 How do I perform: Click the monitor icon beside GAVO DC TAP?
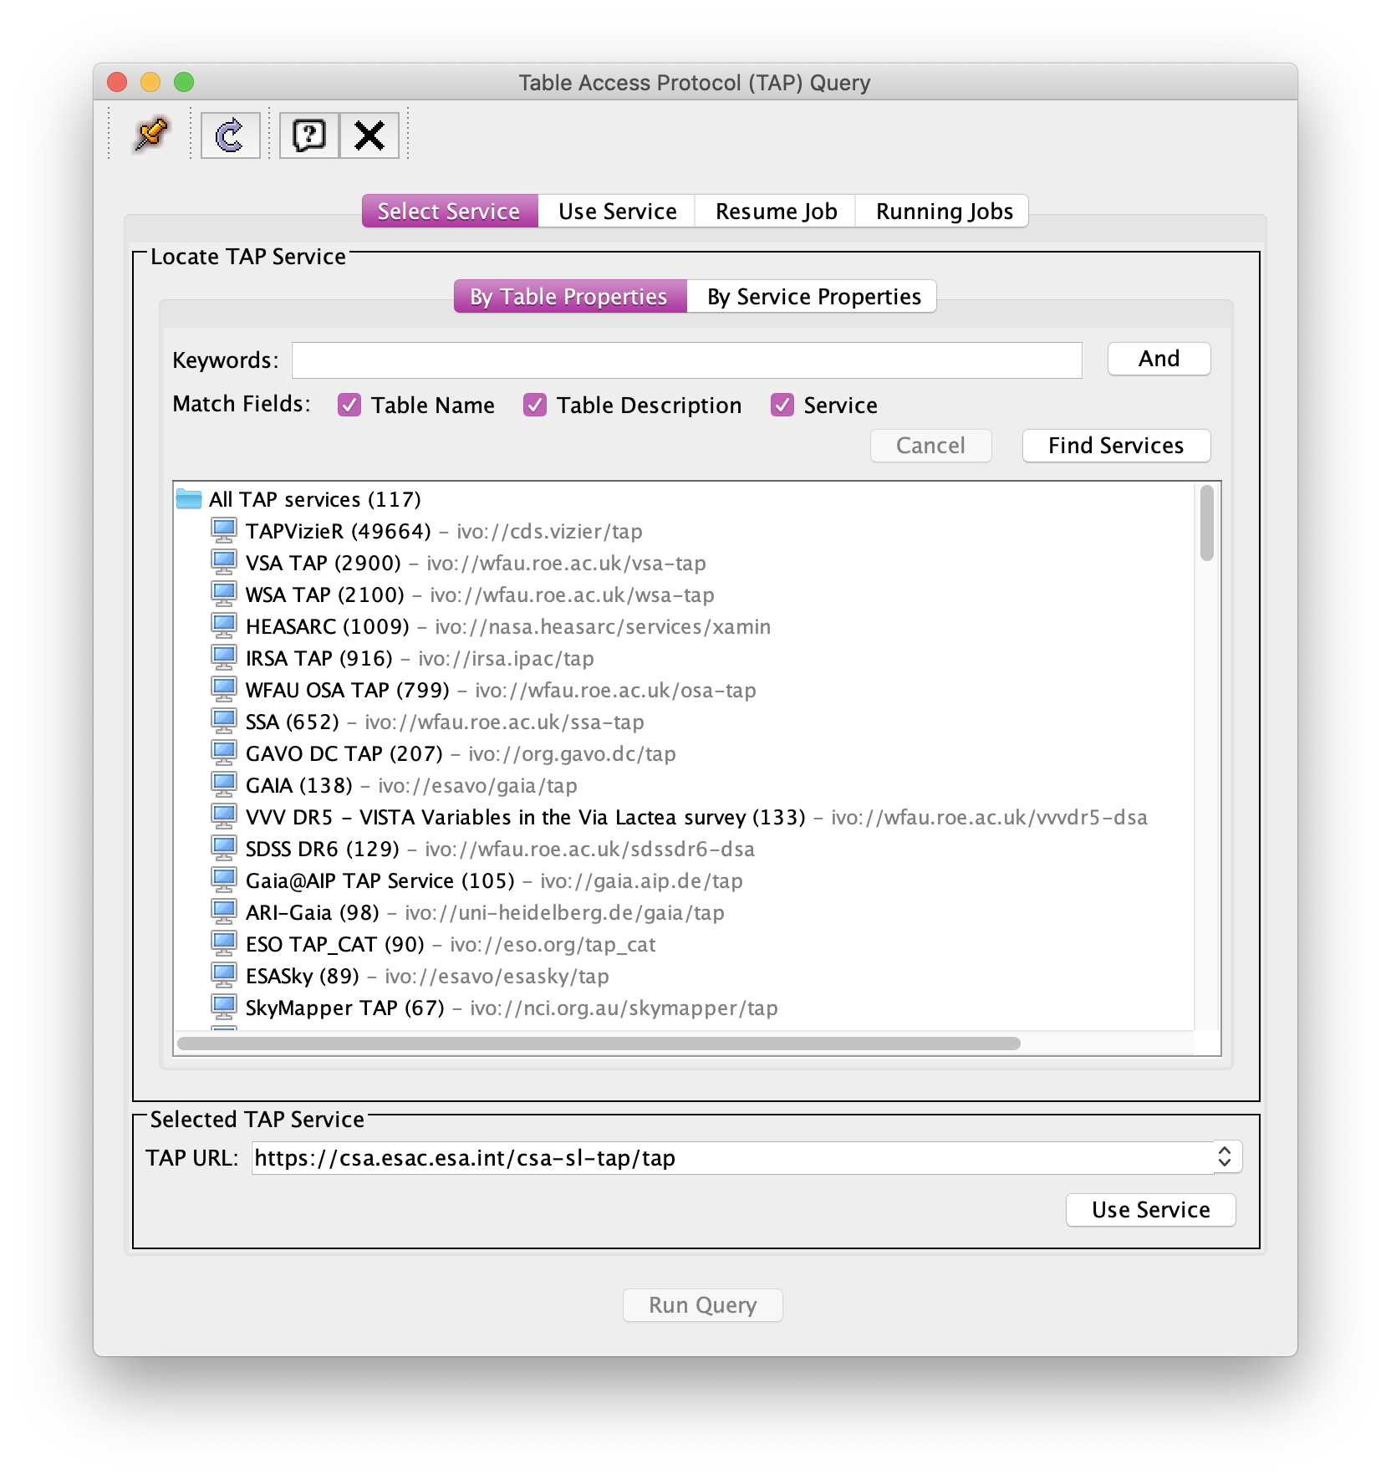coord(223,753)
